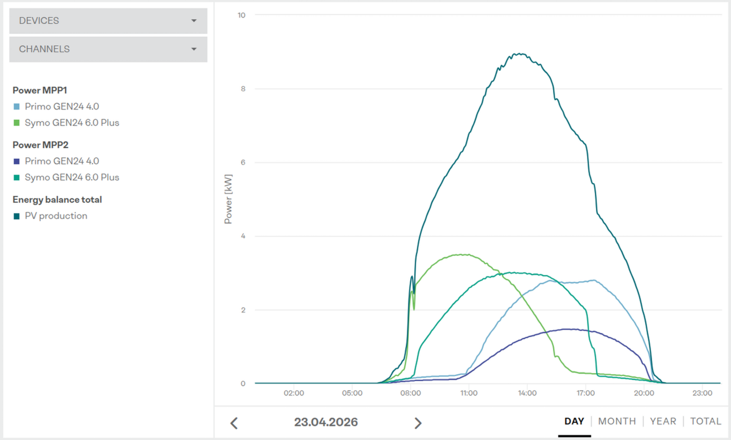The image size is (731, 440).
Task: Click the PV production curve peak
Action: point(520,54)
